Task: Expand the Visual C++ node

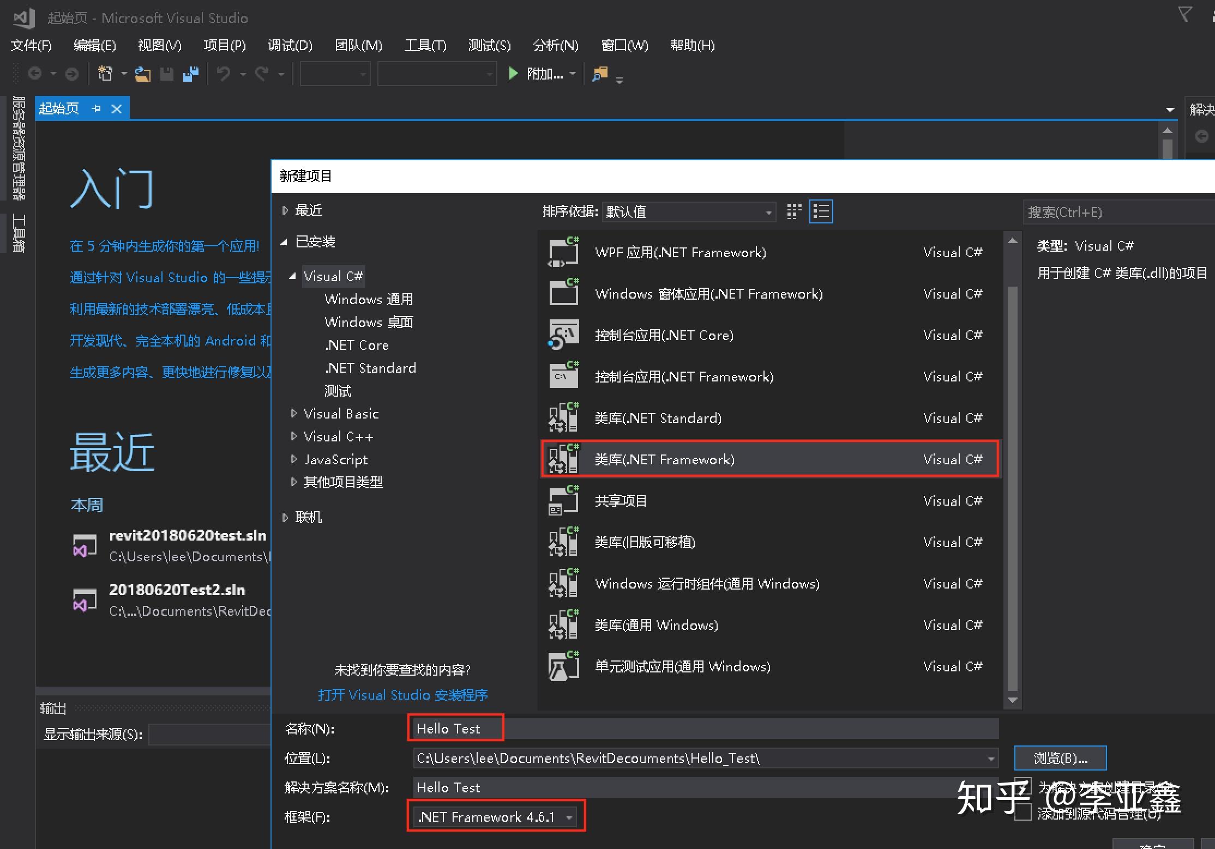Action: tap(293, 436)
